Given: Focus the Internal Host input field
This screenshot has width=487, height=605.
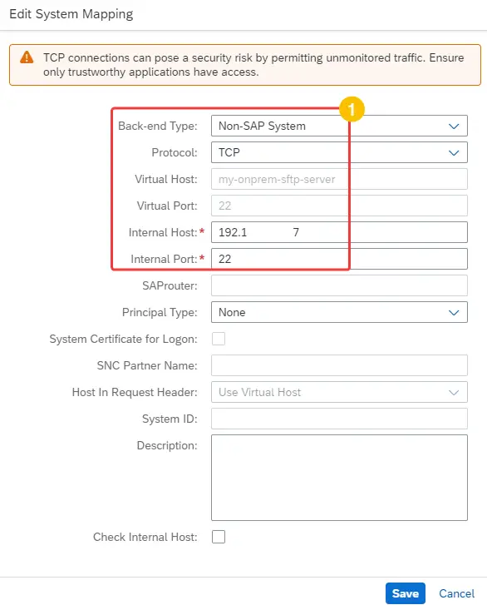Looking at the screenshot, I should click(339, 232).
